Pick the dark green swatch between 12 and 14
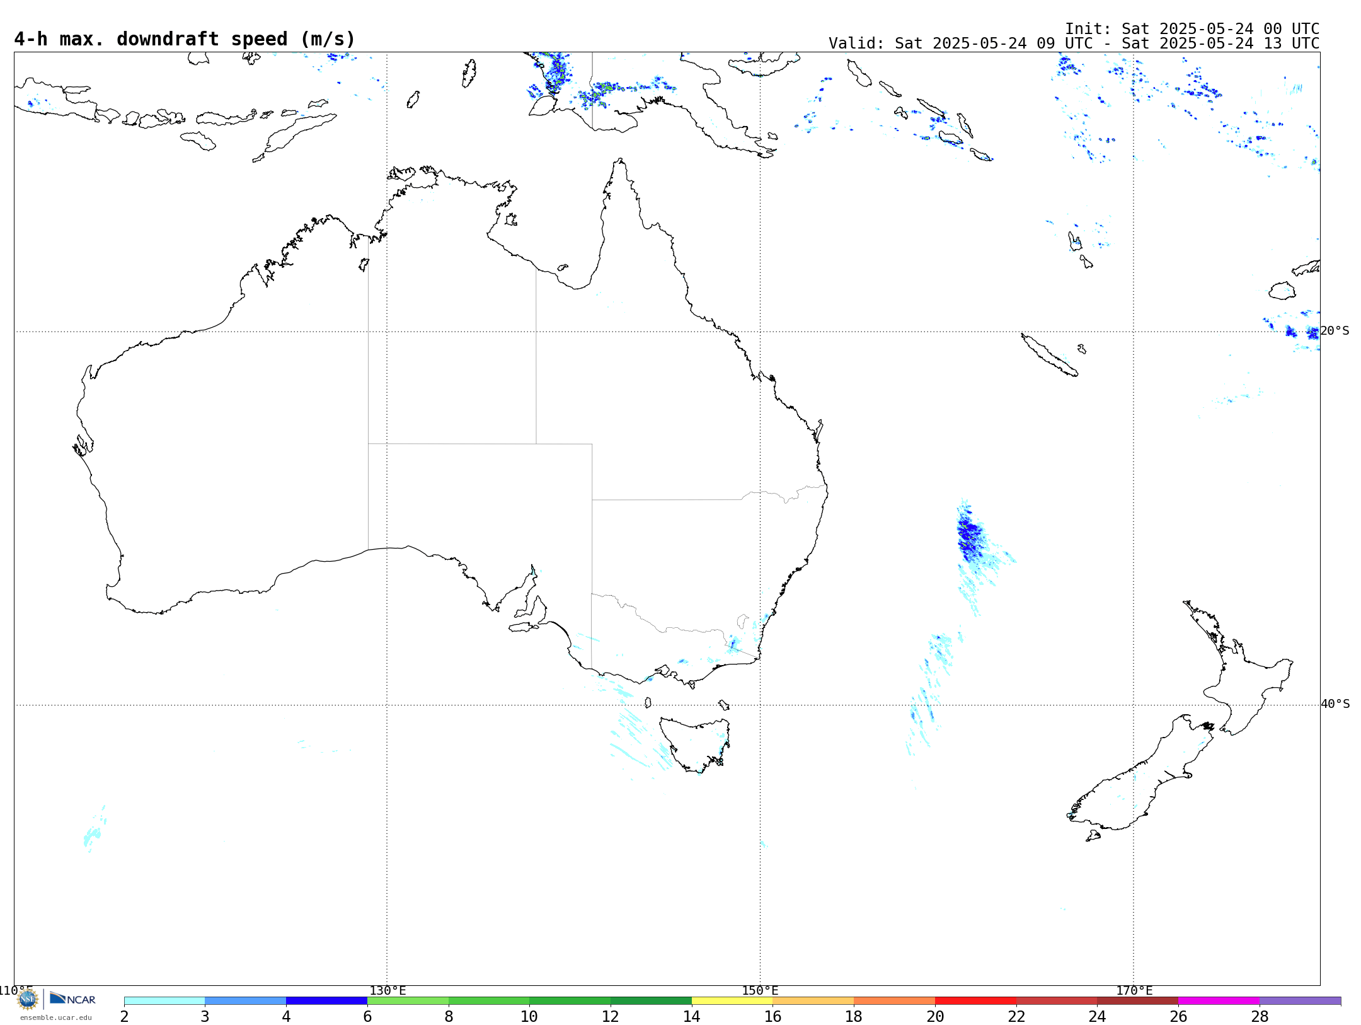 coord(651,1000)
